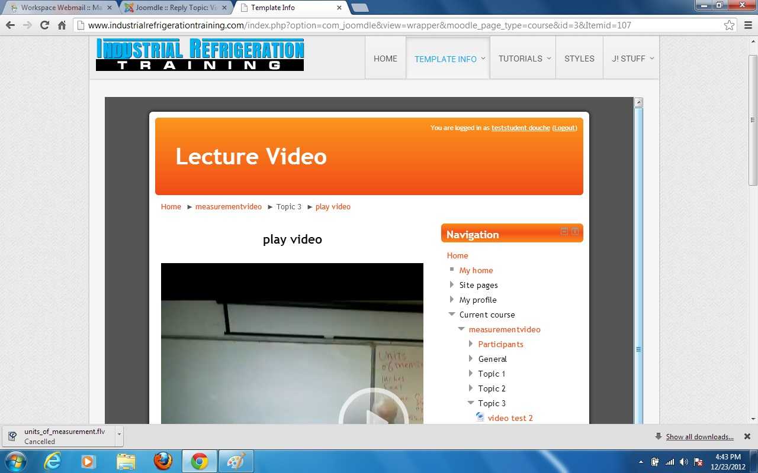Open Firefox from the taskbar
758x473 pixels.
(163, 461)
